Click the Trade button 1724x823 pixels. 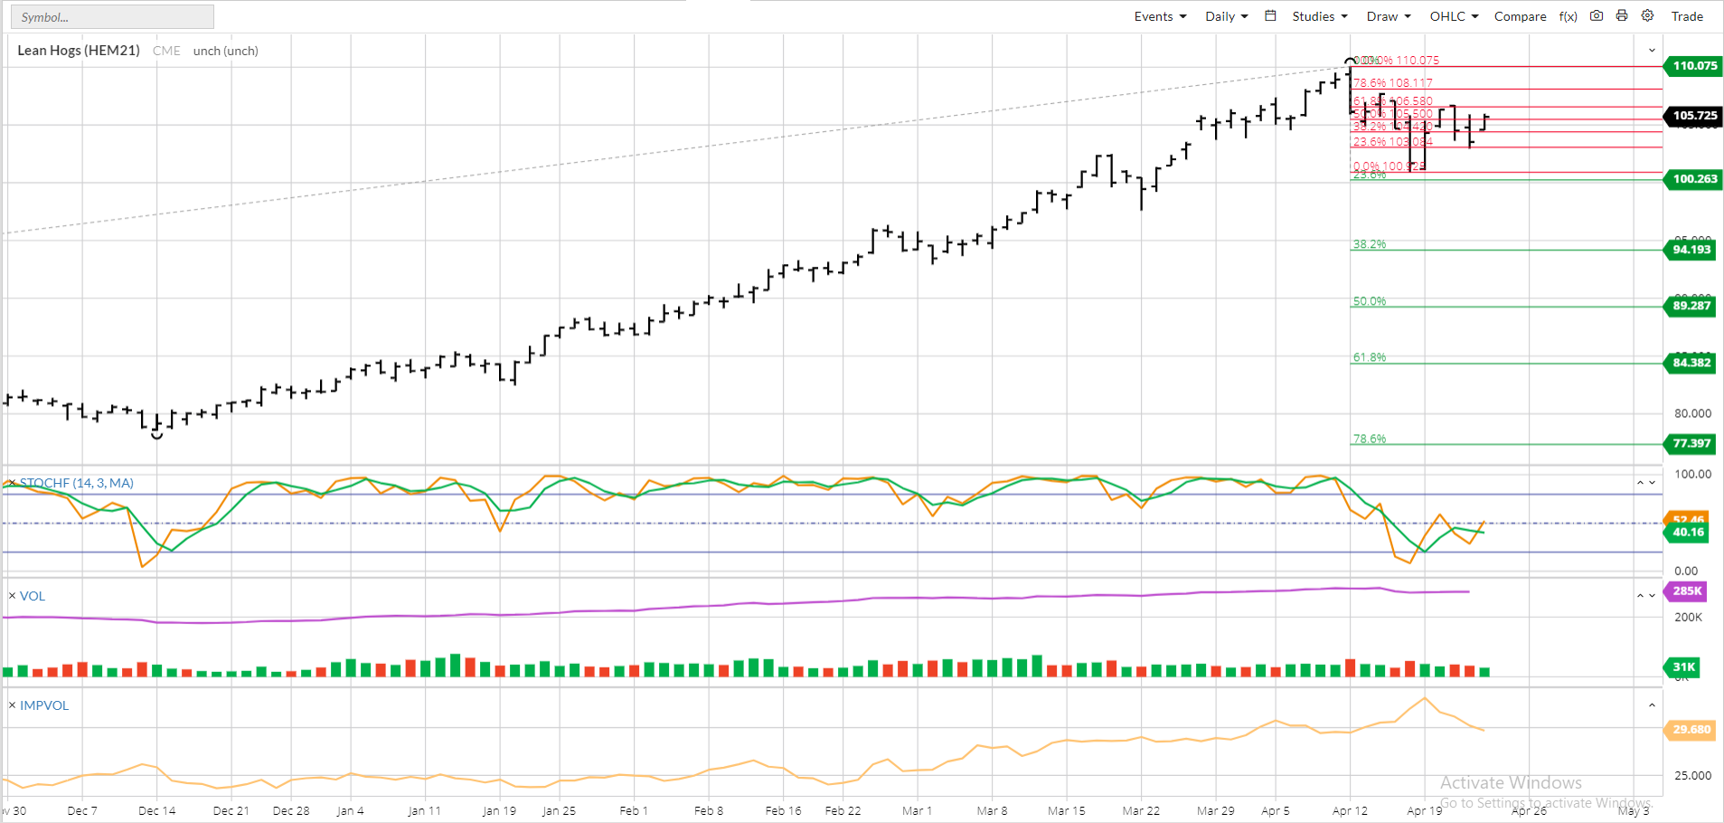(1687, 15)
